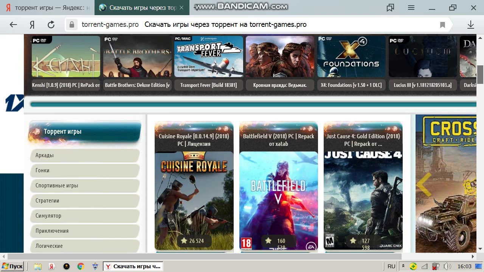Open the Стратегии category
484x272 pixels.
(85, 201)
